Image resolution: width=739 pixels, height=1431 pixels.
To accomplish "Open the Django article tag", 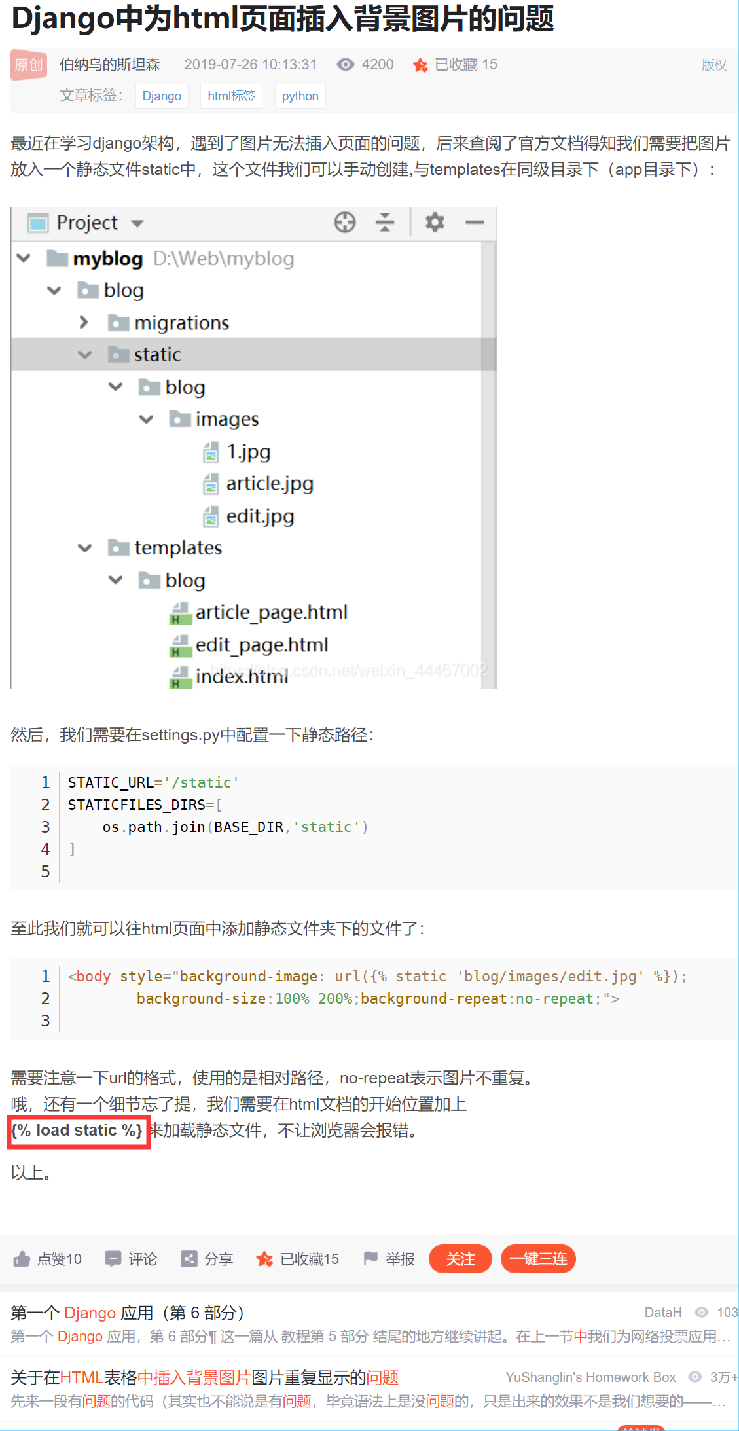I will click(x=162, y=96).
